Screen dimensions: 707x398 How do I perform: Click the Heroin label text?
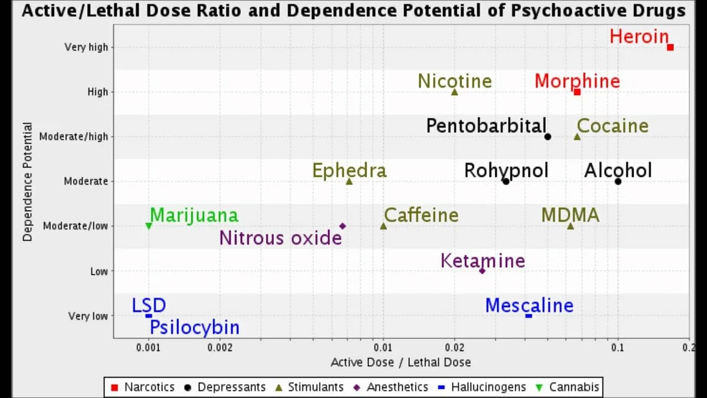(x=639, y=37)
